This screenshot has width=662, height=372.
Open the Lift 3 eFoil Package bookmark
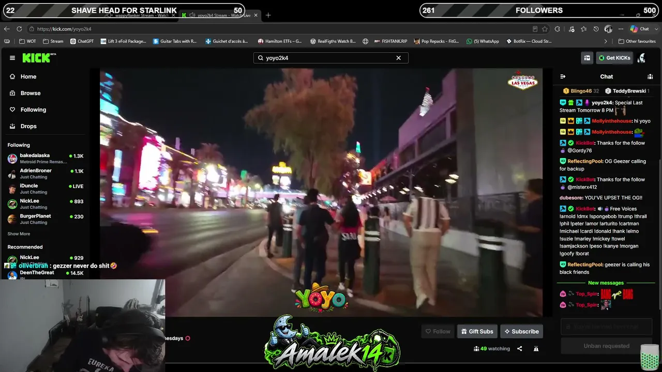(x=123, y=41)
